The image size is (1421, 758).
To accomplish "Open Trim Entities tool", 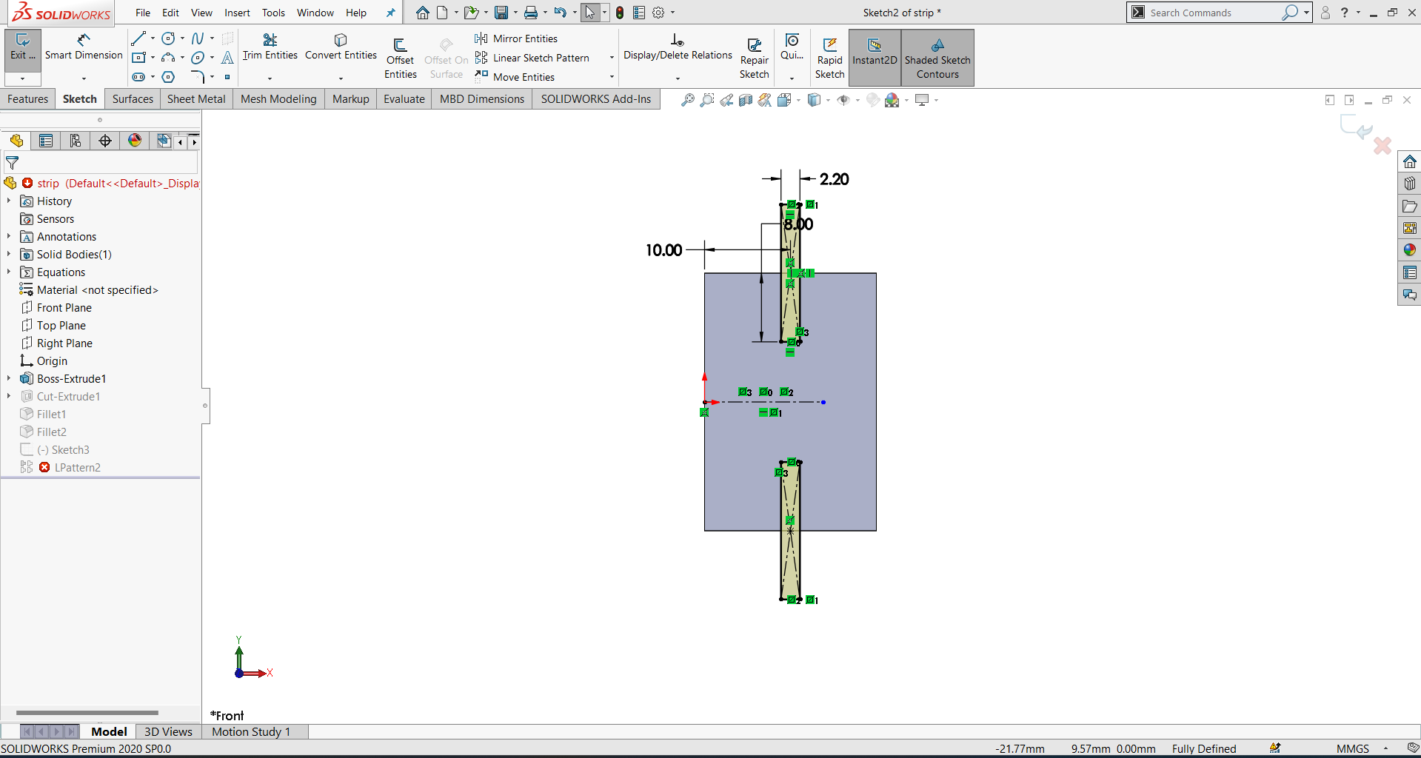I will tap(270, 47).
